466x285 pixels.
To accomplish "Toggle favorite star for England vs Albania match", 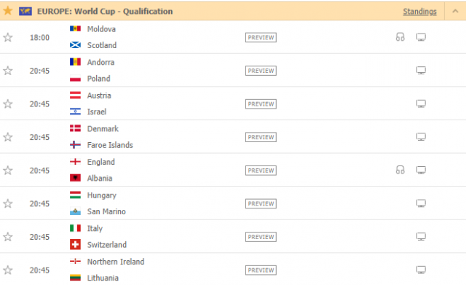I will [x=8, y=171].
